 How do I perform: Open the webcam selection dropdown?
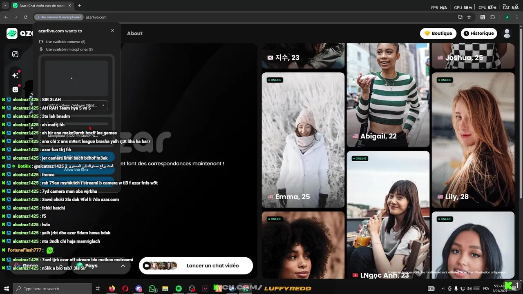pyautogui.click(x=76, y=105)
